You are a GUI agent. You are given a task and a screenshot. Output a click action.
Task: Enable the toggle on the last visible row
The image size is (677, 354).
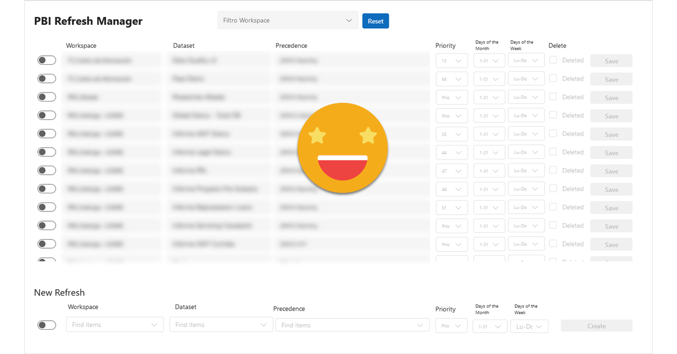click(47, 244)
